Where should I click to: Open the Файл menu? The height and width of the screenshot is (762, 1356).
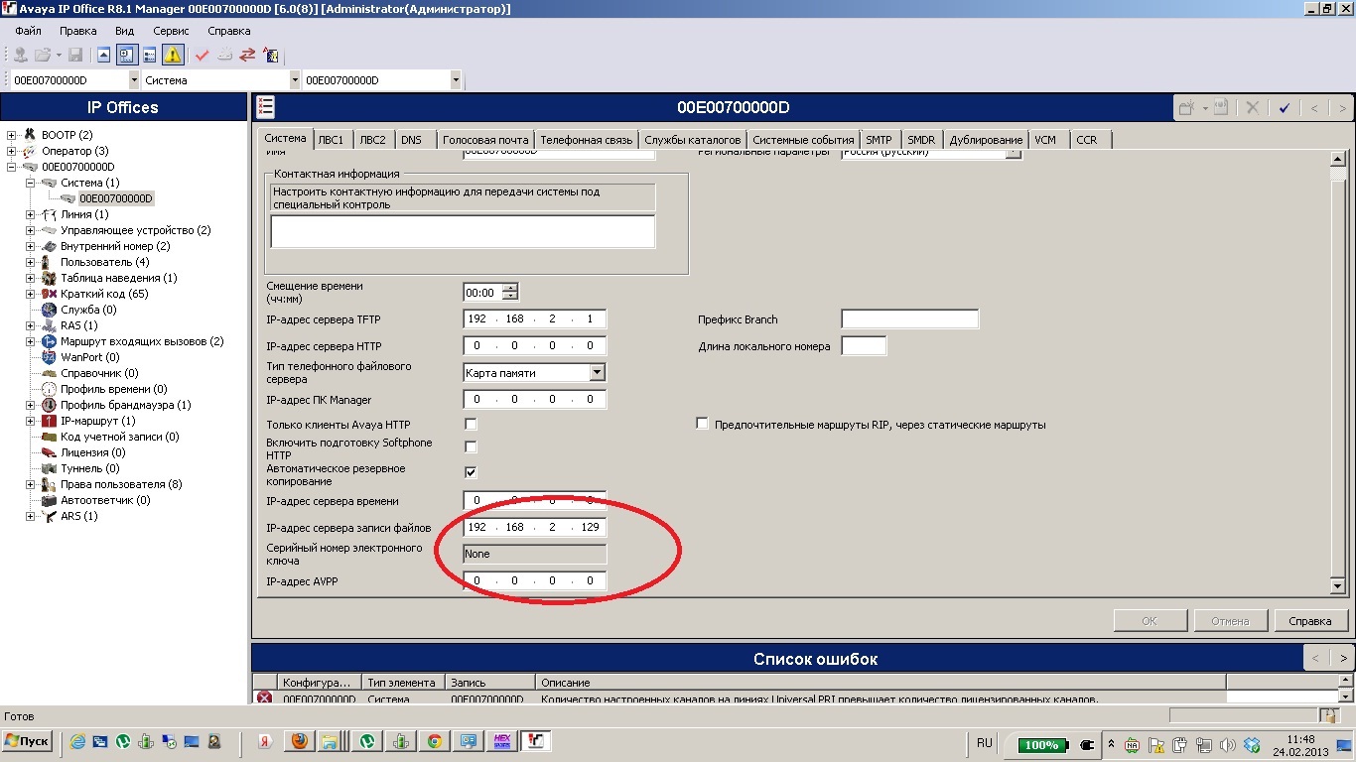[28, 31]
